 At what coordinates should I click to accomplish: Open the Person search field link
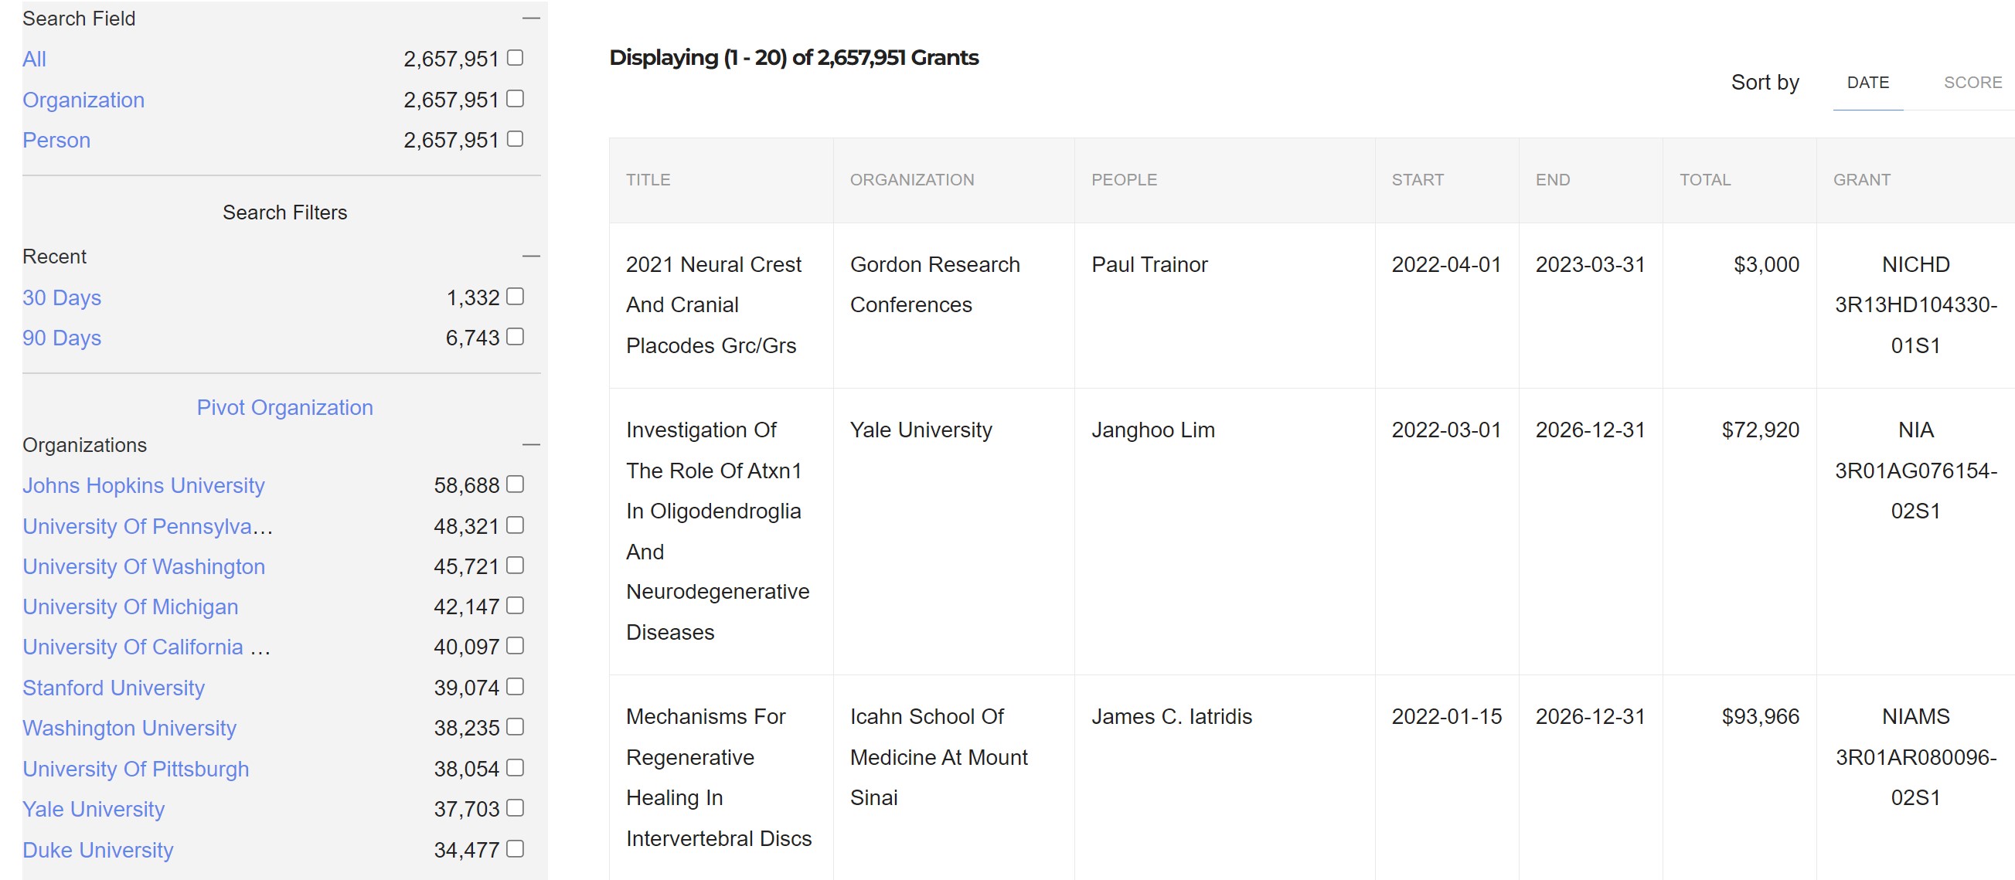56,140
